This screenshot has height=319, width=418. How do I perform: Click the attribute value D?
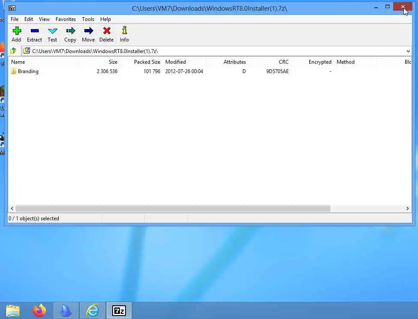coord(244,71)
